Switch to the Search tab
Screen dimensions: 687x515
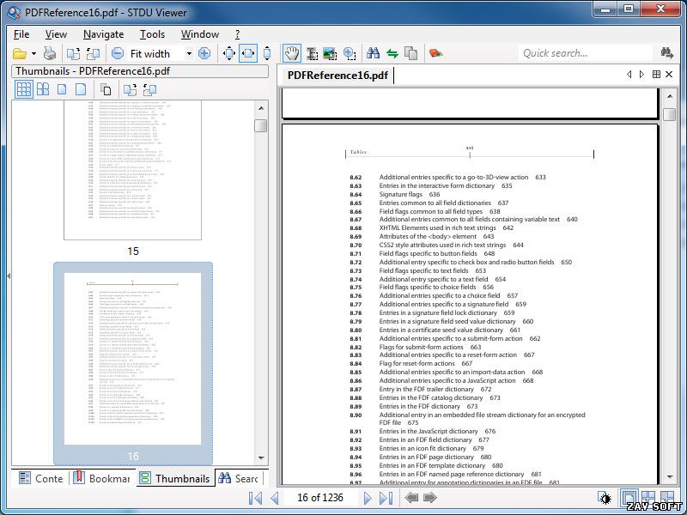(239, 478)
